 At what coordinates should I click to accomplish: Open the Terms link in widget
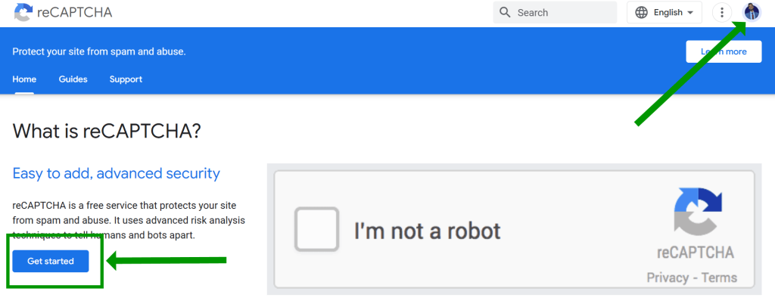pos(719,278)
